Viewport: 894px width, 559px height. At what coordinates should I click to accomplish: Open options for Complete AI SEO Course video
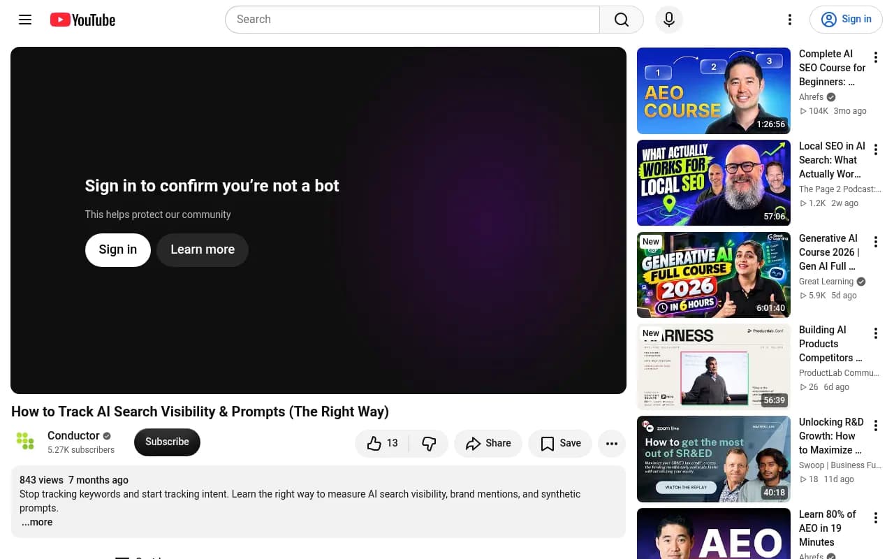point(876,58)
